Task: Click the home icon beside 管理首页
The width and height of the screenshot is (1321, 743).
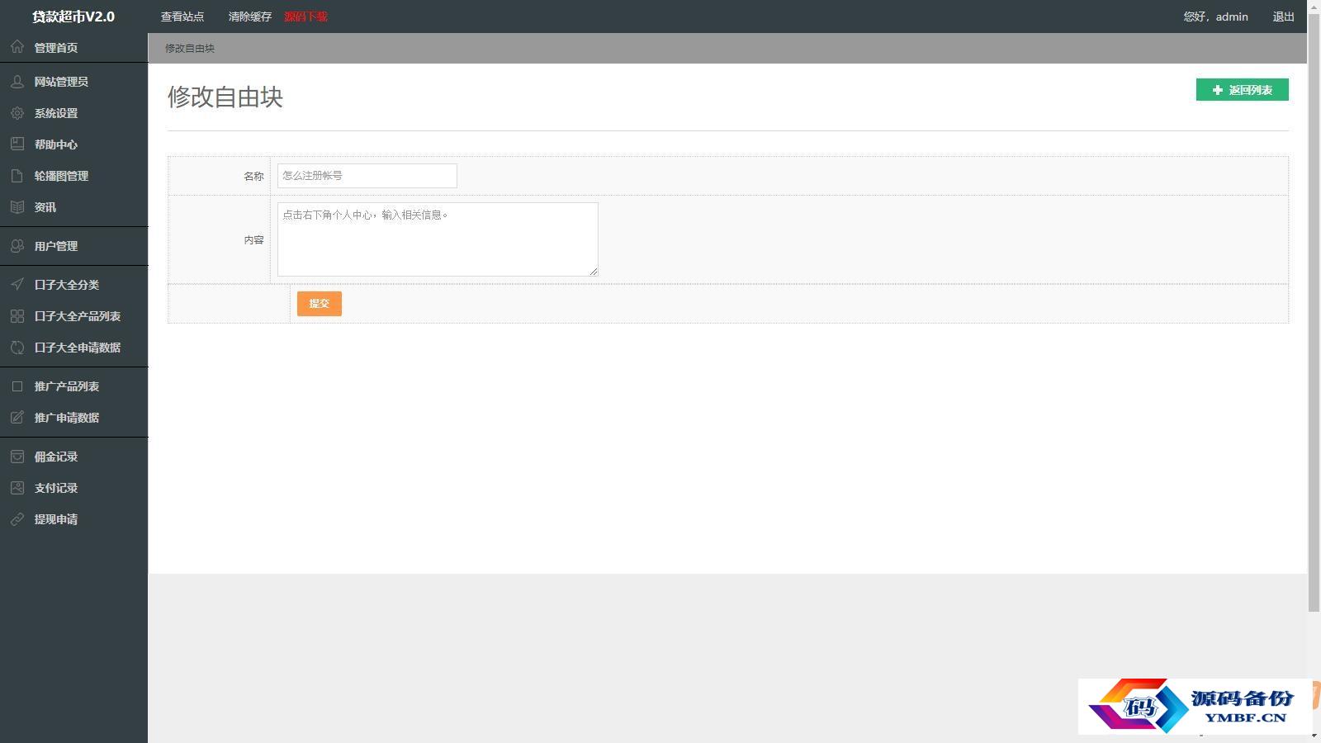Action: [x=17, y=47]
